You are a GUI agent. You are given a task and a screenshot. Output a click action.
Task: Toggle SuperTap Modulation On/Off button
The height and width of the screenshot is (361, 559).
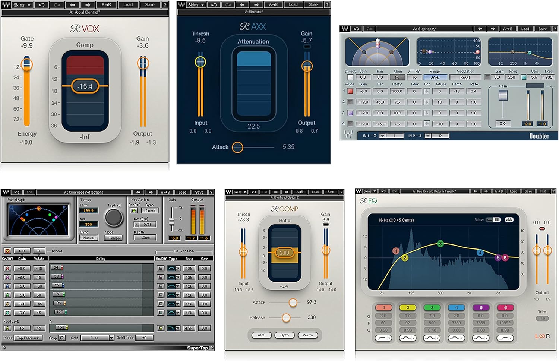[x=133, y=210]
